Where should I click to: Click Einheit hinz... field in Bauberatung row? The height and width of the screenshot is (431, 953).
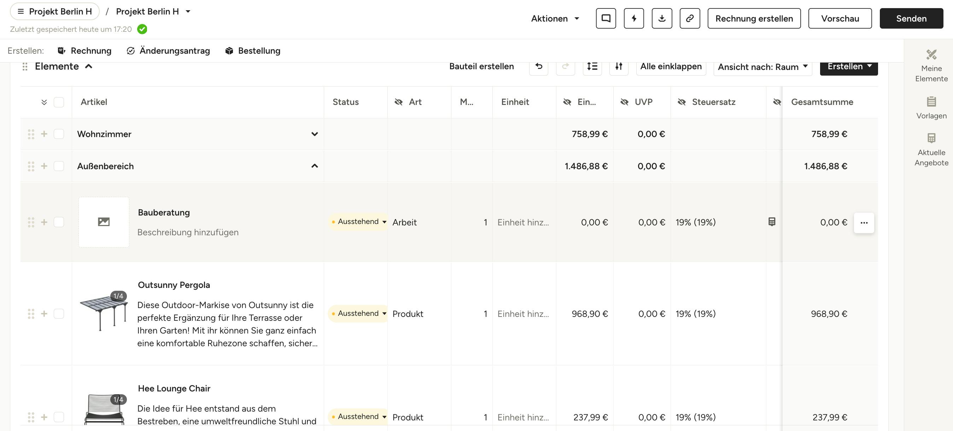[x=523, y=222]
